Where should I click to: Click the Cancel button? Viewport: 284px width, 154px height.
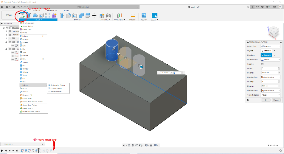[x=276, y=100]
